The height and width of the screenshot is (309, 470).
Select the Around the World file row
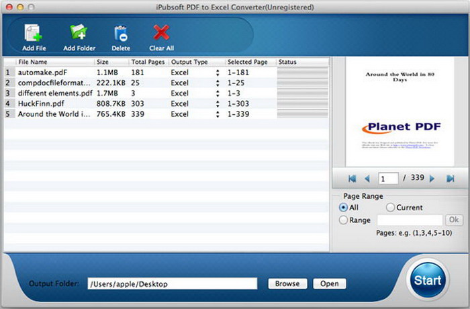[x=166, y=114]
